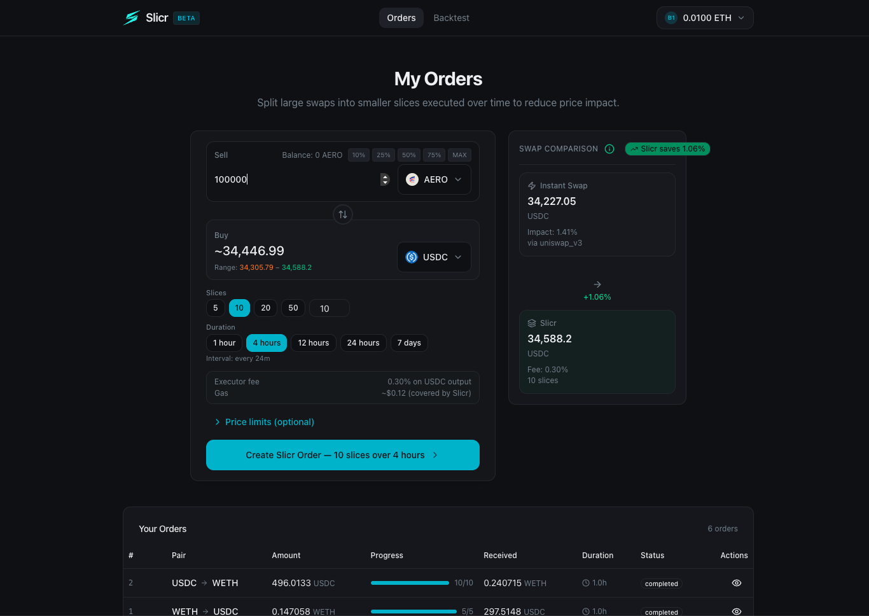Click the Slicr 34,588.2 comparison card
869x616 pixels.
click(x=597, y=352)
